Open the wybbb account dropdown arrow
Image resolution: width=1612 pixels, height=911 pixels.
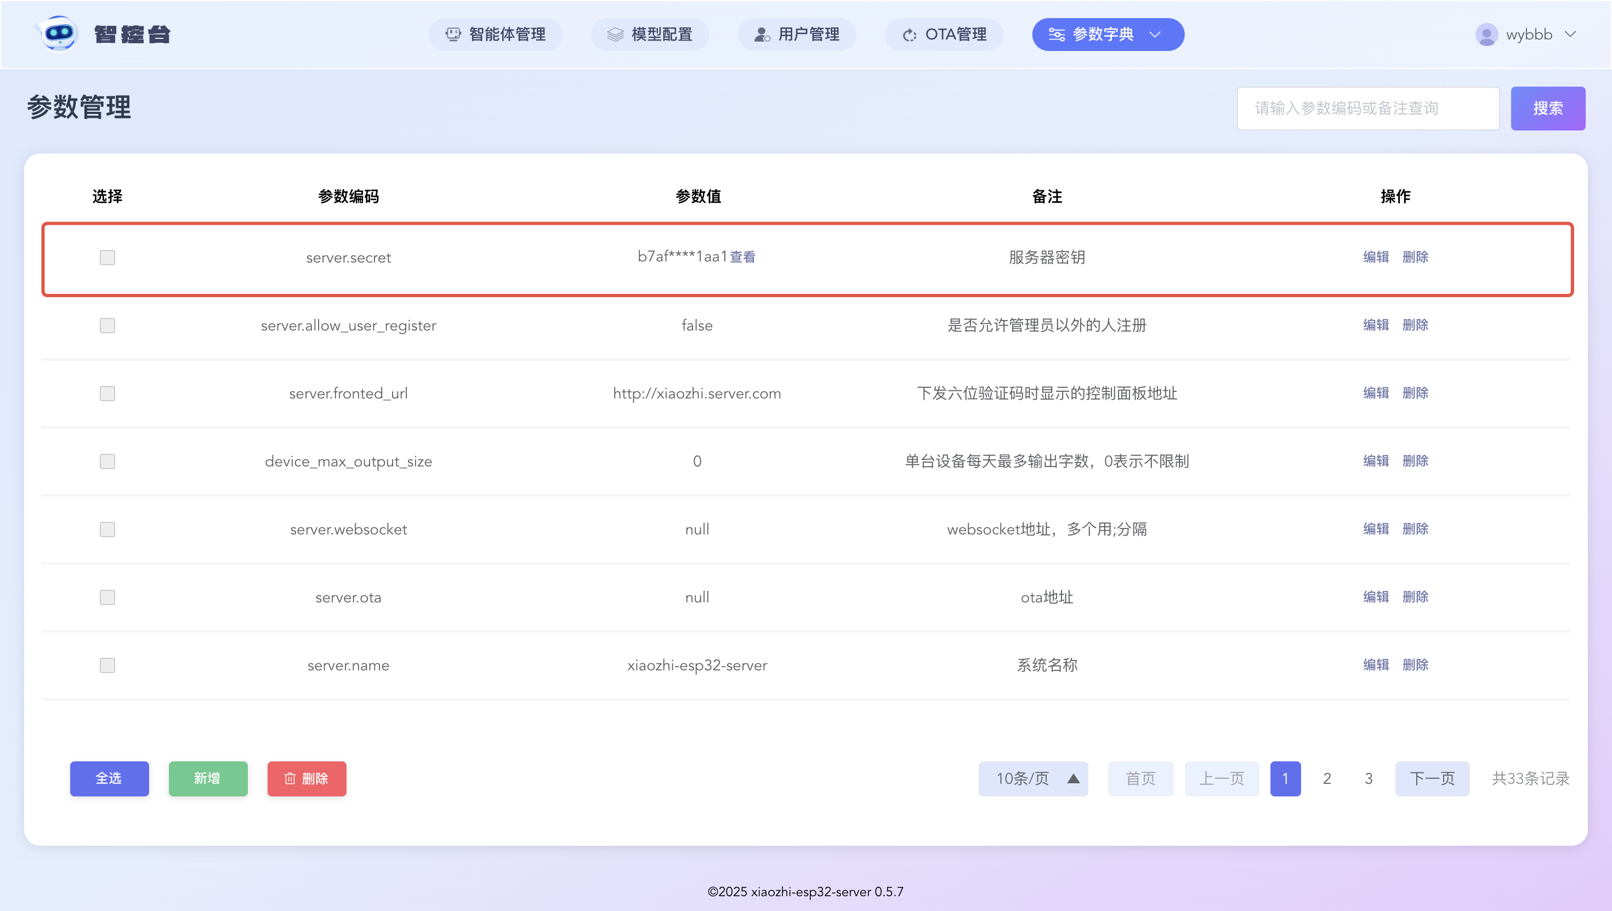(1570, 35)
